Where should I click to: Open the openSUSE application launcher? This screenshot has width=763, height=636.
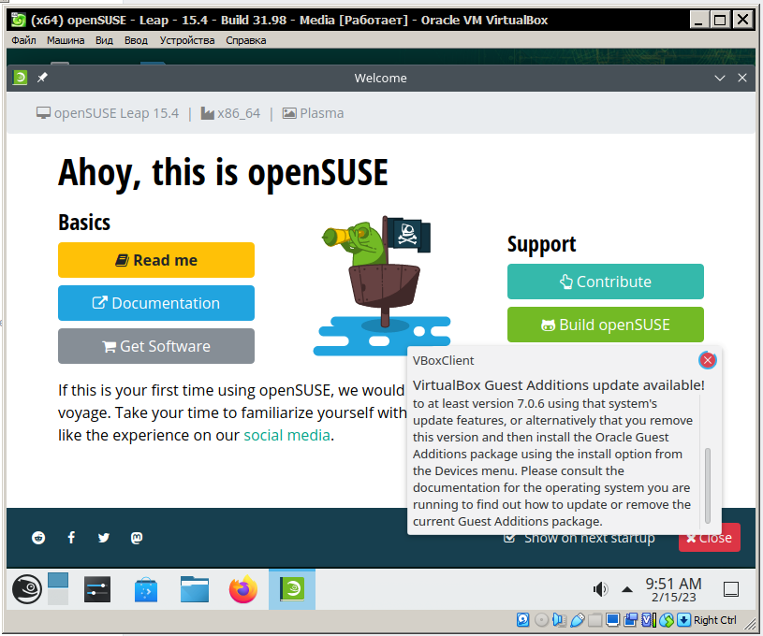[27, 589]
